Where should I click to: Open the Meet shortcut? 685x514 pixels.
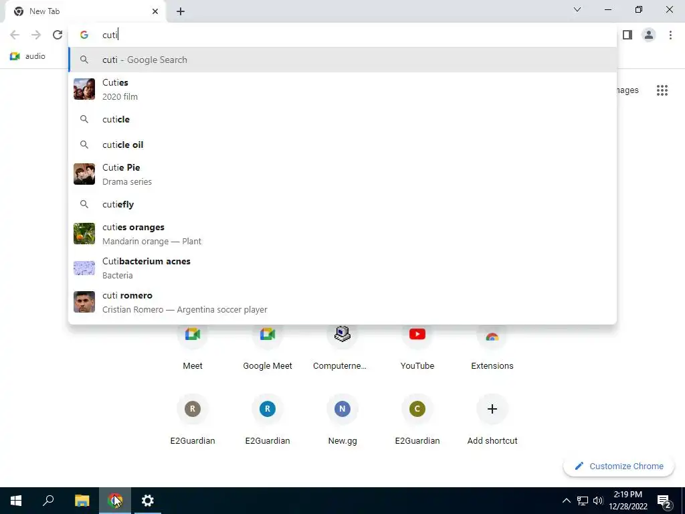tap(193, 347)
